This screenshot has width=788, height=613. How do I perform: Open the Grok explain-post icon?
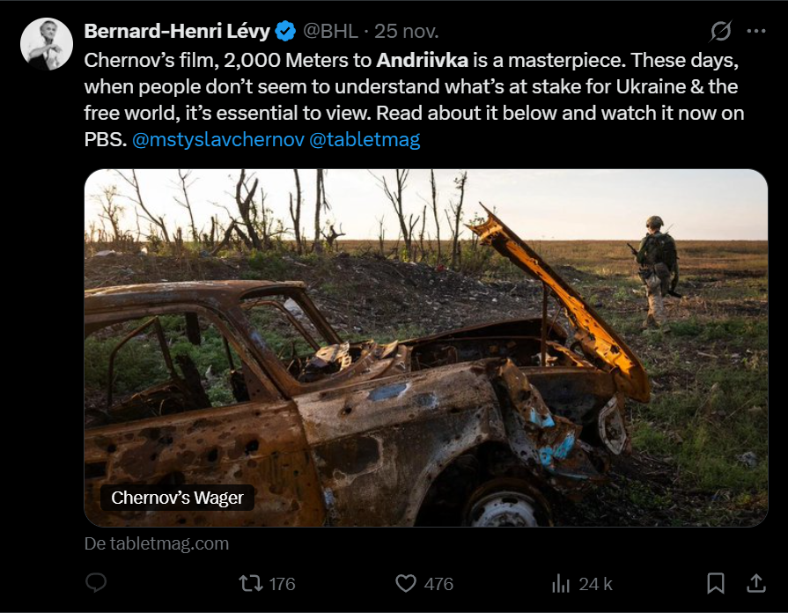pos(720,32)
